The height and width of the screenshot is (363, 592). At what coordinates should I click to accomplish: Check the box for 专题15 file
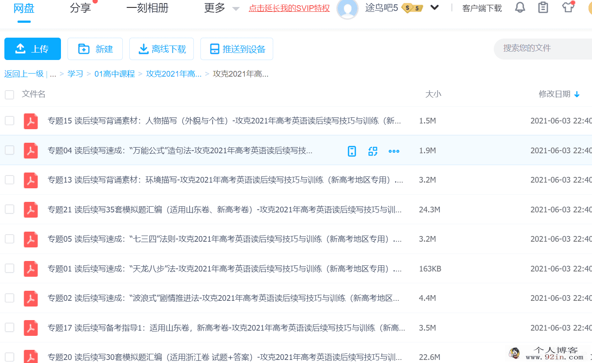tap(9, 120)
